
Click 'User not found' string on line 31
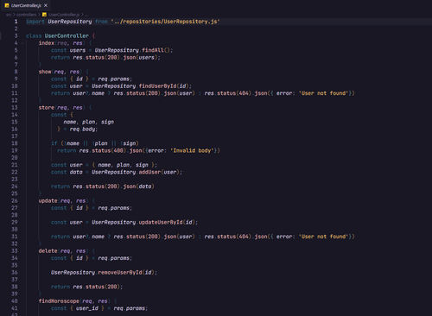click(323, 237)
